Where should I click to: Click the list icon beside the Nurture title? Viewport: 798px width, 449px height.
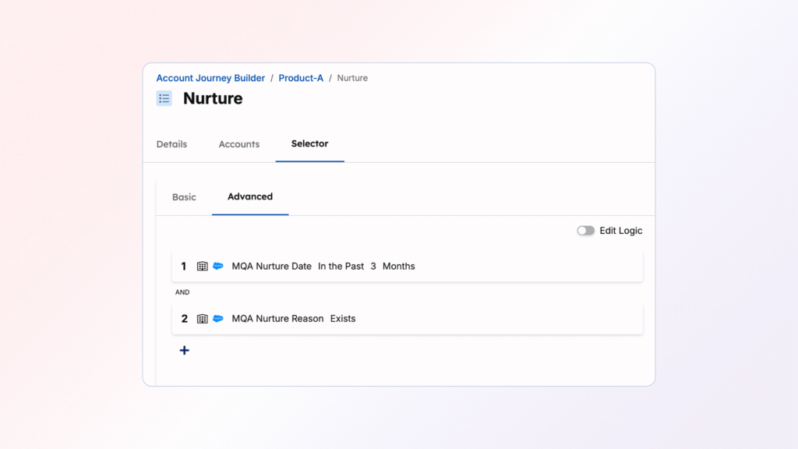click(x=164, y=98)
